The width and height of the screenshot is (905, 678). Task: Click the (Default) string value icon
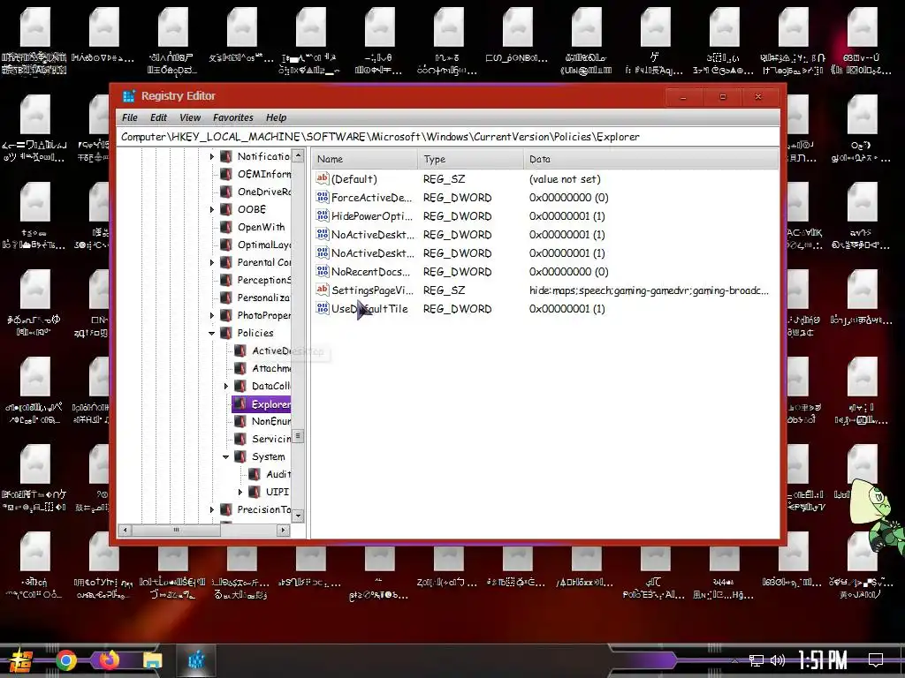(x=322, y=178)
